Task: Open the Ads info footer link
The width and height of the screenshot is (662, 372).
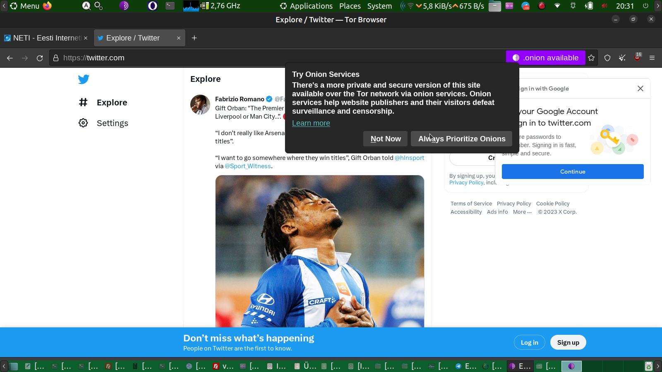Action: click(497, 212)
